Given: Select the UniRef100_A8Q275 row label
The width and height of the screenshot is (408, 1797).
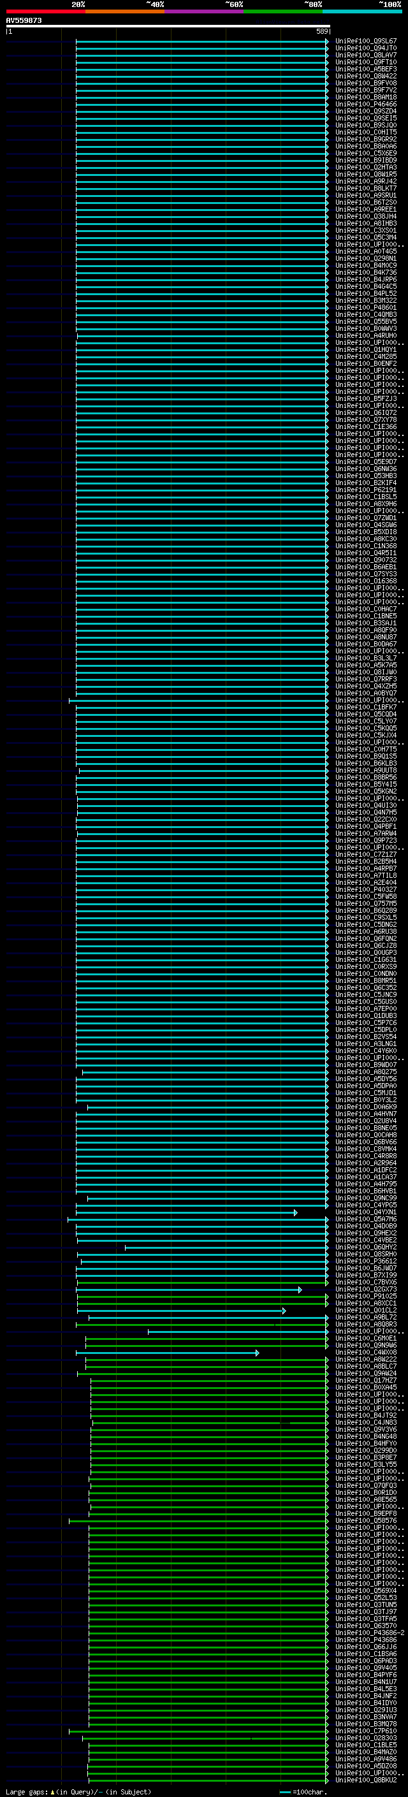Looking at the screenshot, I should point(366,1072).
